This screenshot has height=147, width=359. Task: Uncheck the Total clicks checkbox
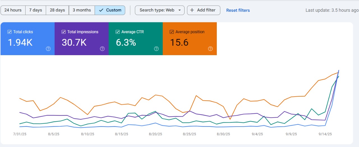10,32
